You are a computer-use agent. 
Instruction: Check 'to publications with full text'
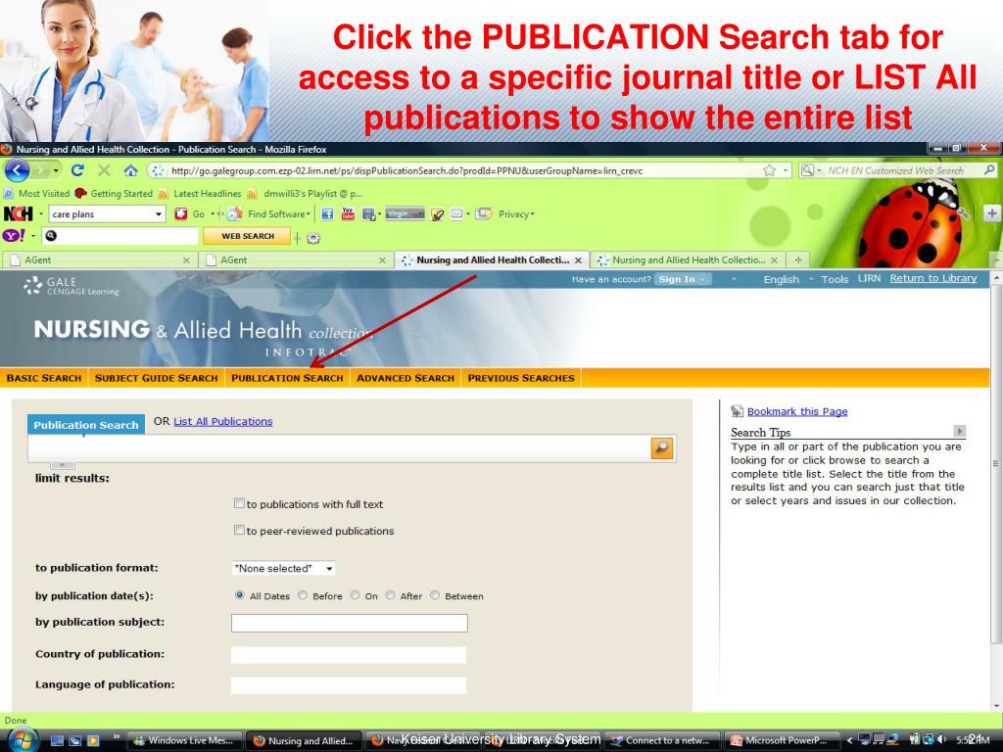pyautogui.click(x=239, y=503)
